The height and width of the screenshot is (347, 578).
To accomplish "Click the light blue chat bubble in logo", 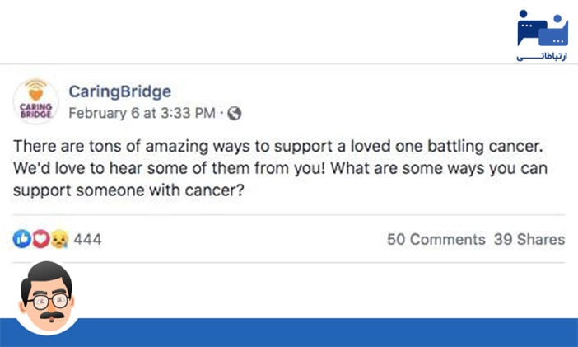I will pos(556,31).
